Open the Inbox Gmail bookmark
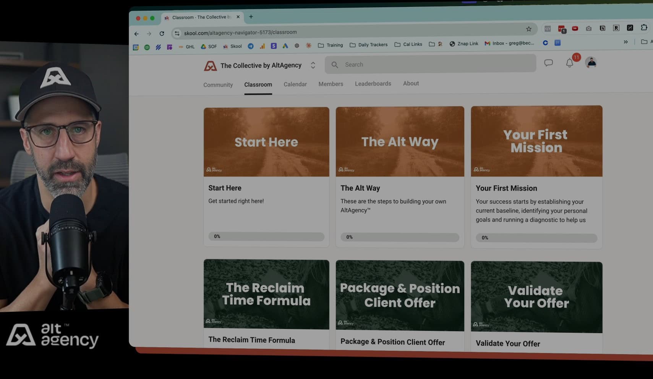 point(509,43)
